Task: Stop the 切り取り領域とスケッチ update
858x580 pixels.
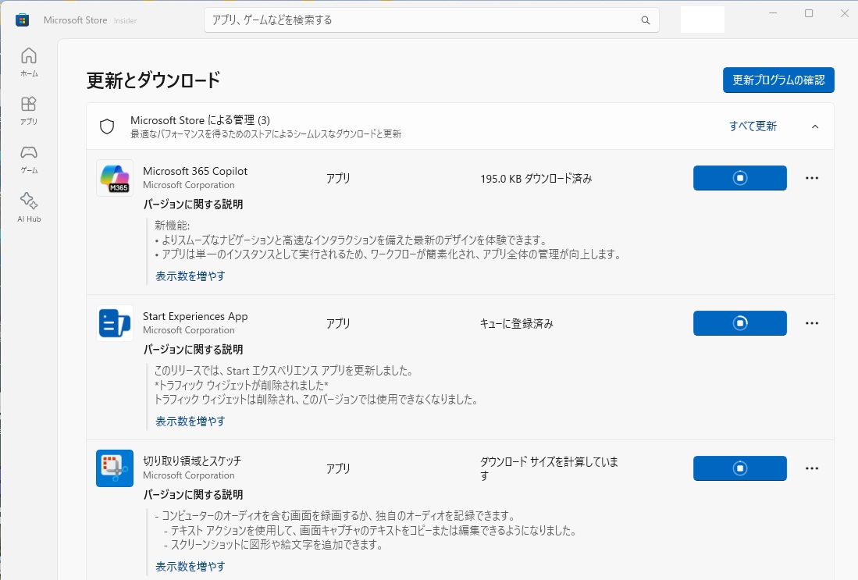Action: (x=740, y=468)
